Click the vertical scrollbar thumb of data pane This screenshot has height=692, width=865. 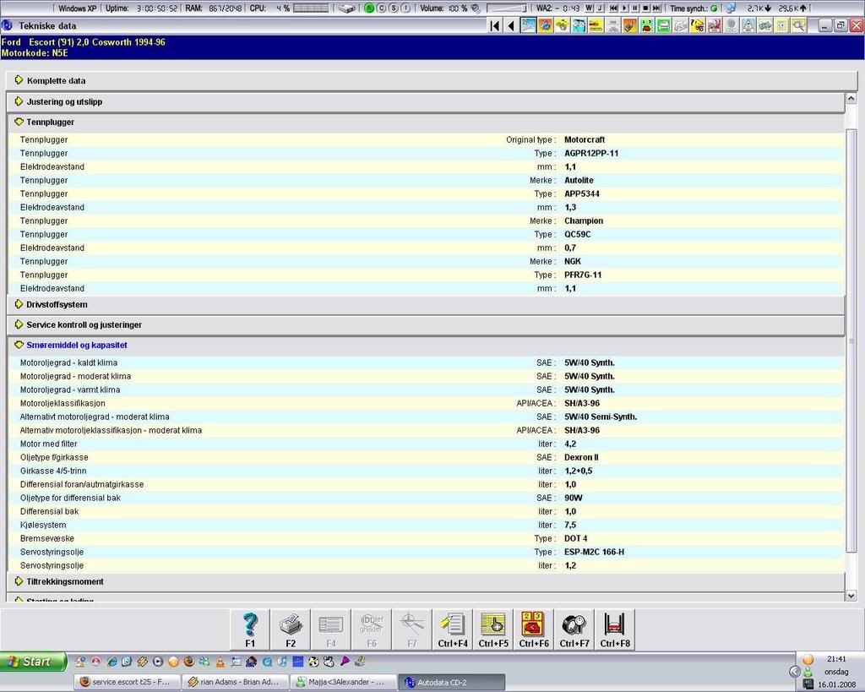click(x=851, y=340)
